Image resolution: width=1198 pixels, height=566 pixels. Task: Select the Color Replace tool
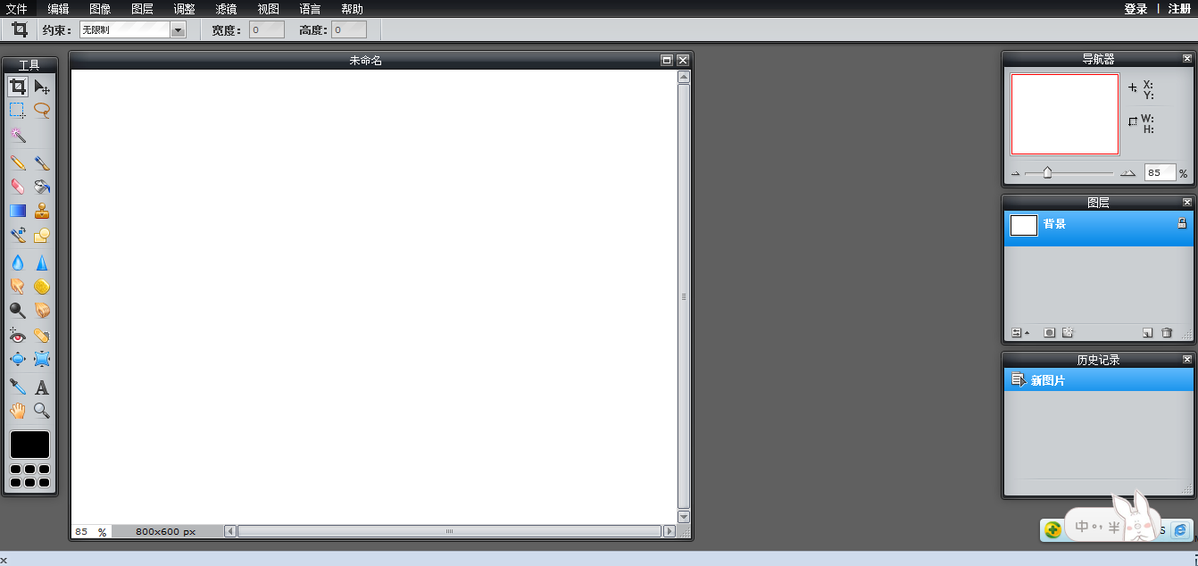18,235
